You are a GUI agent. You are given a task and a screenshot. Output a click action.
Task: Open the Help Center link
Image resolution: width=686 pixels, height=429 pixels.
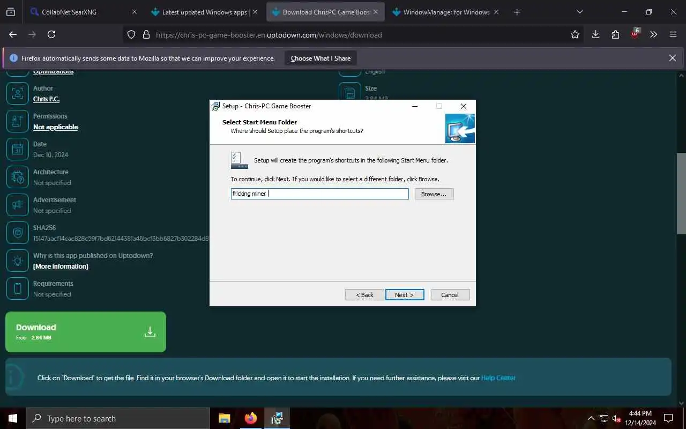tap(498, 378)
